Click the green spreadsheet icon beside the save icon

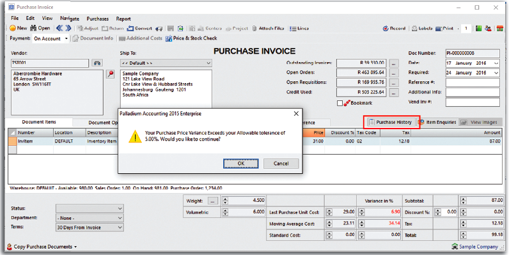[x=180, y=29]
